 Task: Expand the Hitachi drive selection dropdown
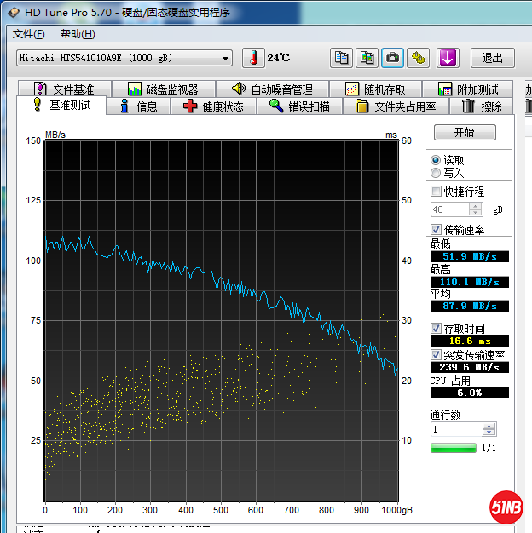[225, 58]
